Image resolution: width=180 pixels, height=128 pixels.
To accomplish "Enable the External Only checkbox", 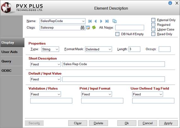I will pos(153,20).
